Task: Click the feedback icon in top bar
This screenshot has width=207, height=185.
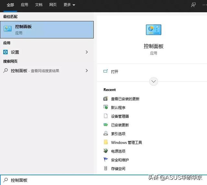Action: 193,5
